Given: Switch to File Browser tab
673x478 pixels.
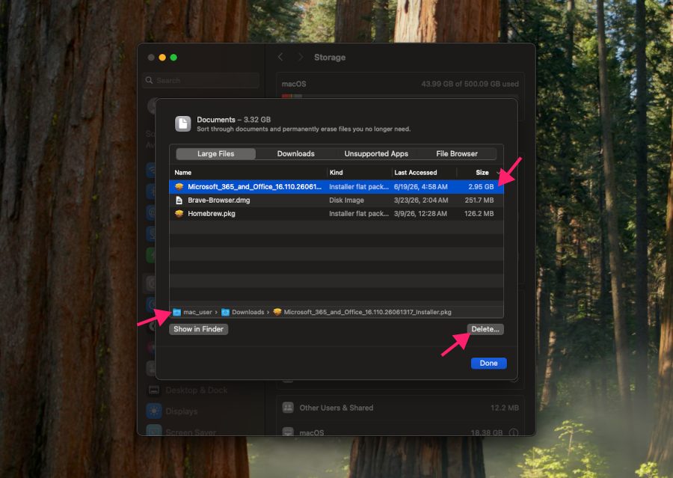Looking at the screenshot, I should pos(457,154).
